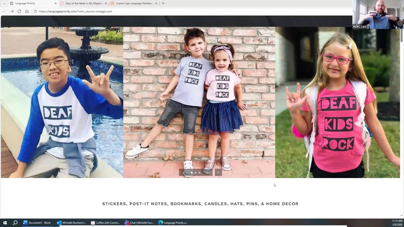Go back to the previous page

pyautogui.click(x=4, y=11)
